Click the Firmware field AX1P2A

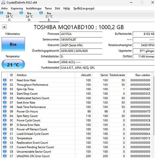(81, 34)
